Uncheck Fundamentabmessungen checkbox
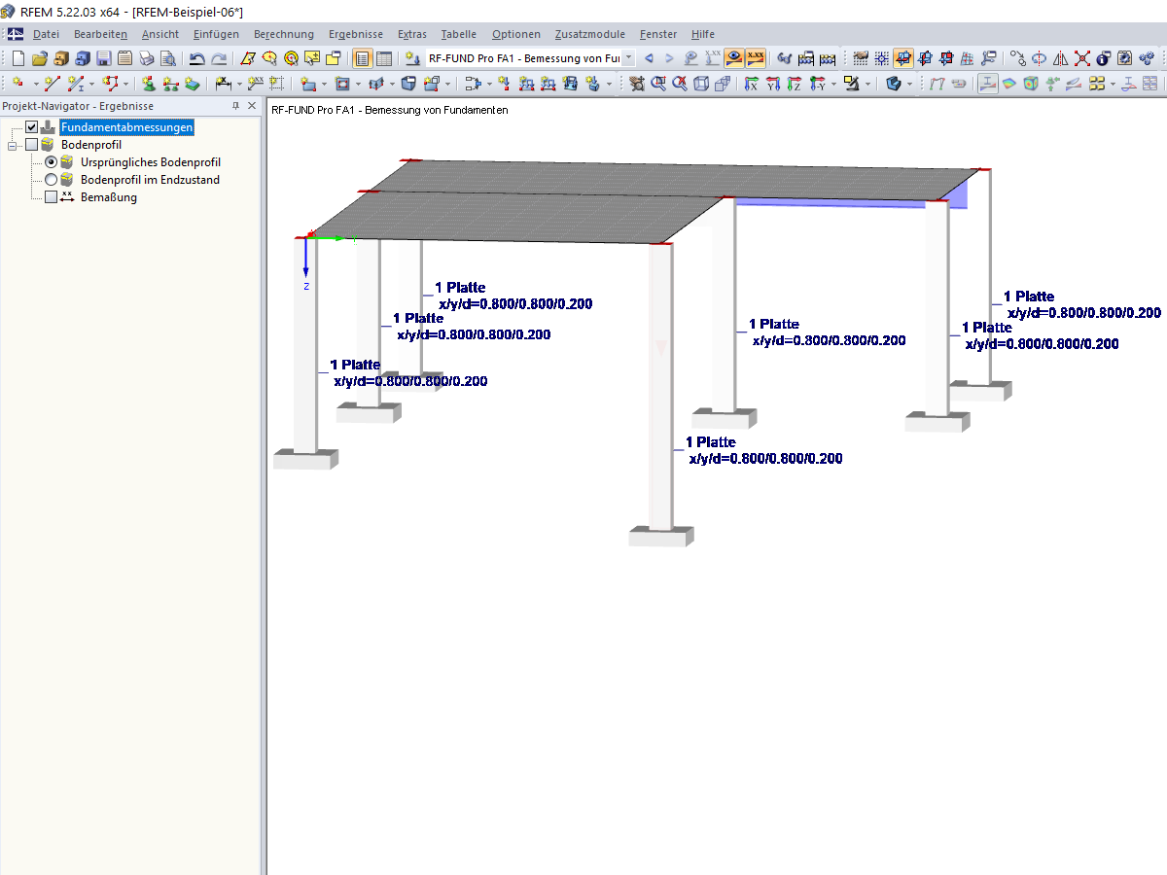This screenshot has width=1167, height=875. coord(31,127)
